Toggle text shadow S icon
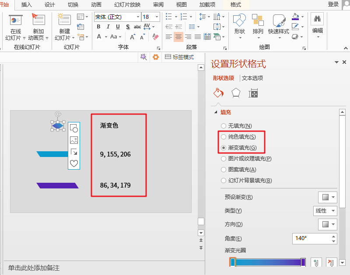This screenshot has height=275, width=350. [128, 27]
